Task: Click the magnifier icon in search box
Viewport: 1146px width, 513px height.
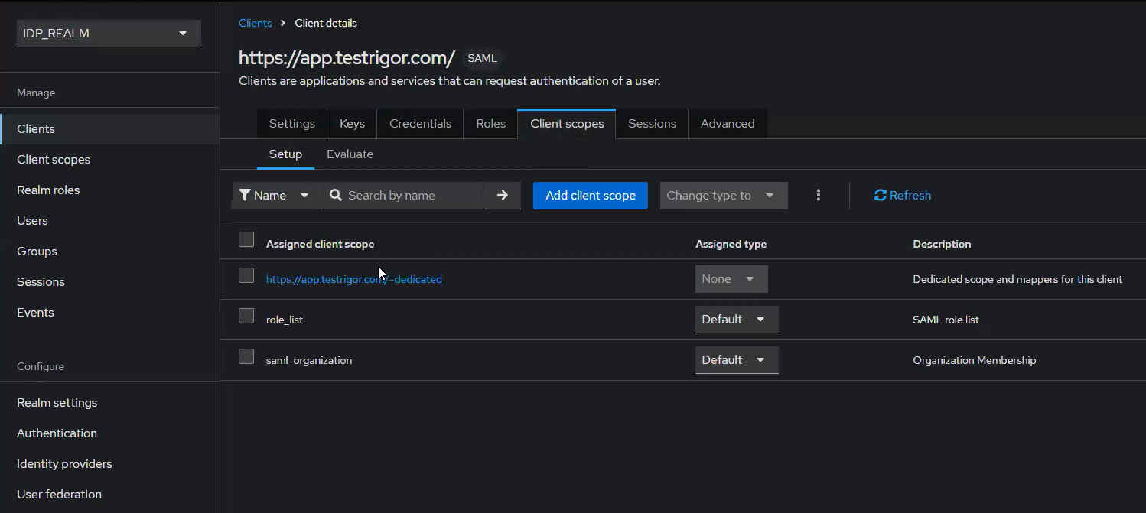Action: (x=335, y=195)
